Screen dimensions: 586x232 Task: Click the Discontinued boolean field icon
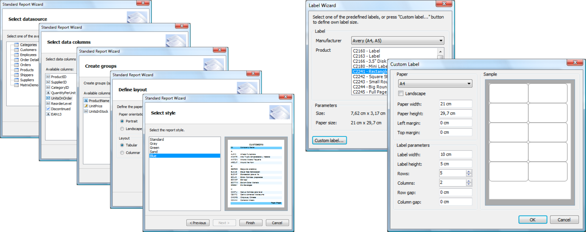(x=48, y=109)
